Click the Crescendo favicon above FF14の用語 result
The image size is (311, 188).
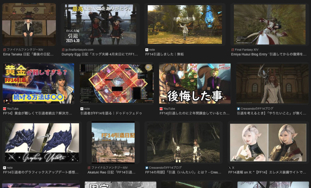[147, 168]
